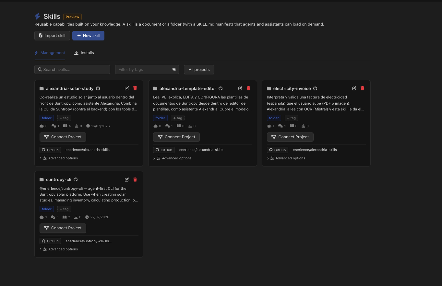Click enerlence/suntropy-cli-ski… repo text

pyautogui.click(x=89, y=241)
